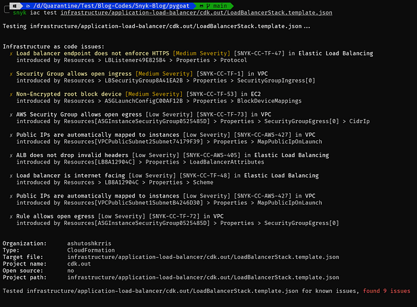Image resolution: width=417 pixels, height=307 pixels.
Task: Click the x marker beside Security Group allows open ingress
Action: (x=11, y=74)
